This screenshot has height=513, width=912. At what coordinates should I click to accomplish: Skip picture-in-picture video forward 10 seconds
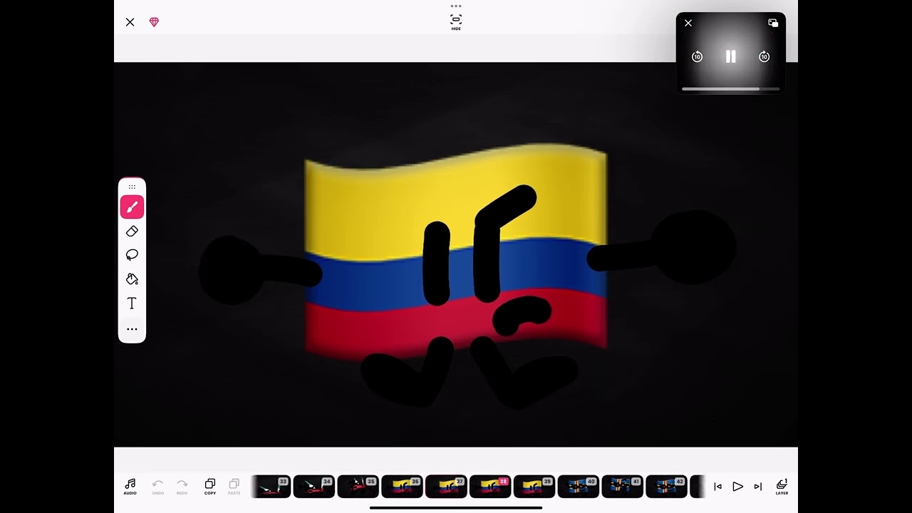[x=764, y=57]
